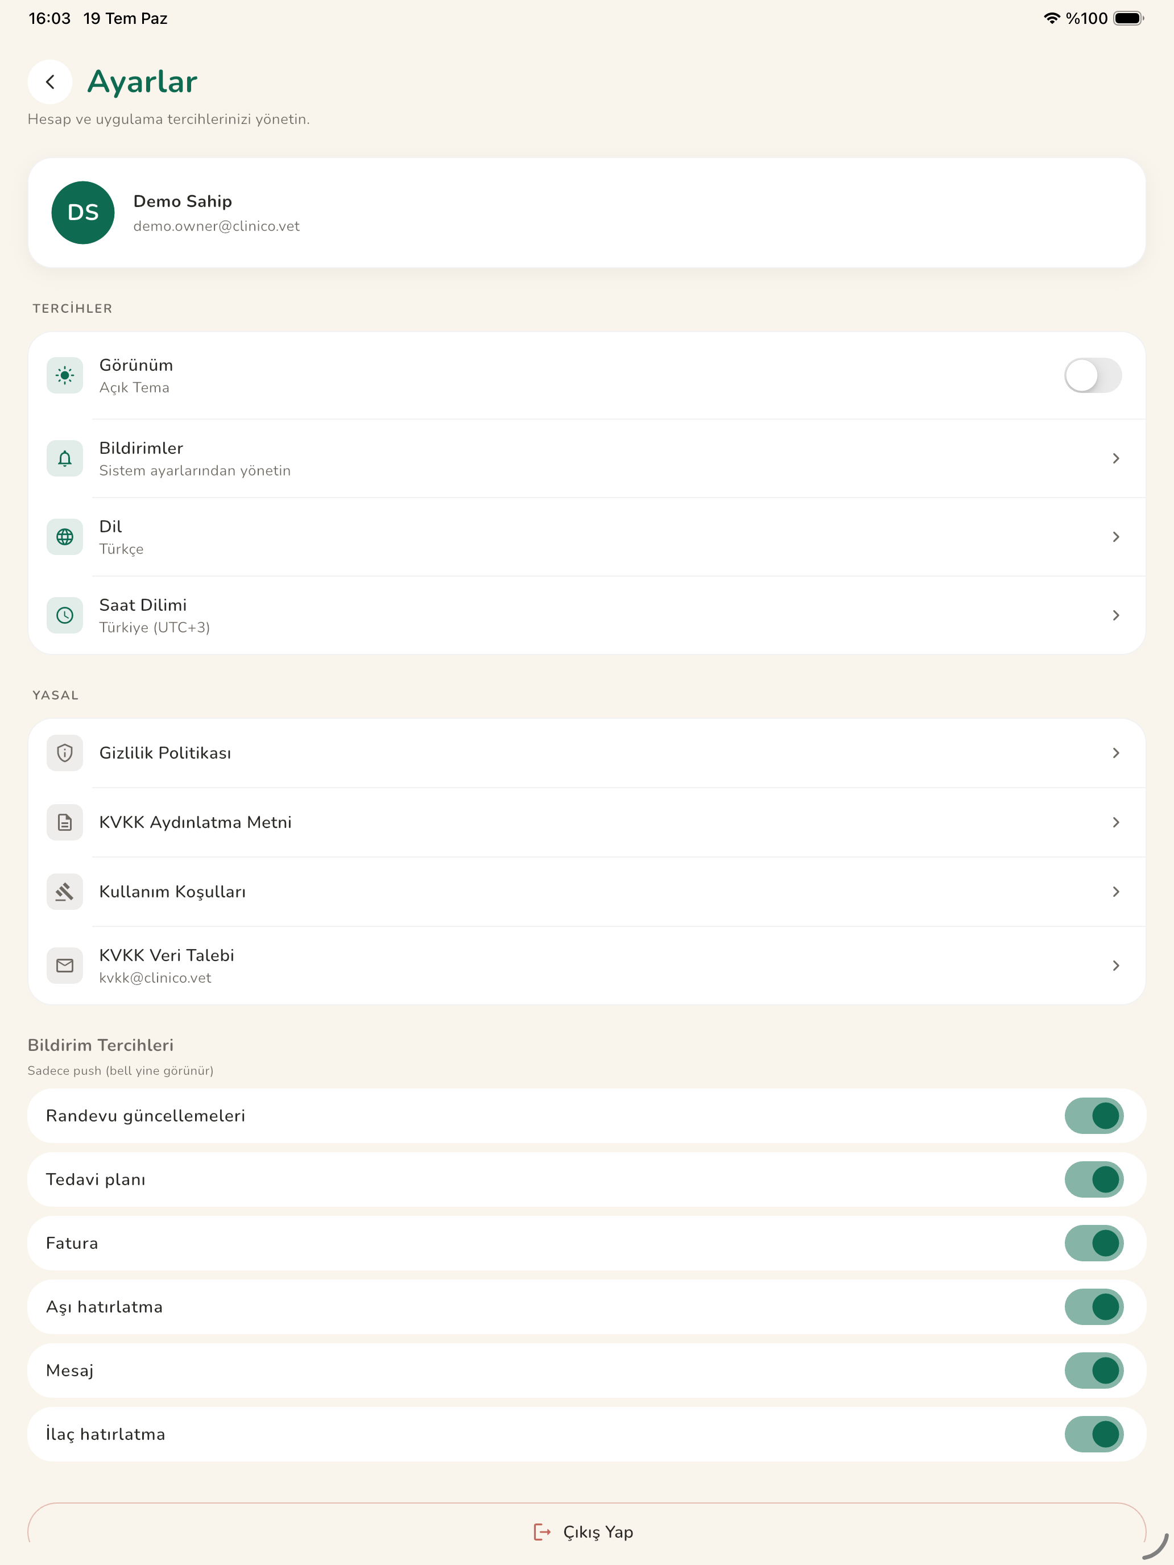Go back using the arrow button

50,82
